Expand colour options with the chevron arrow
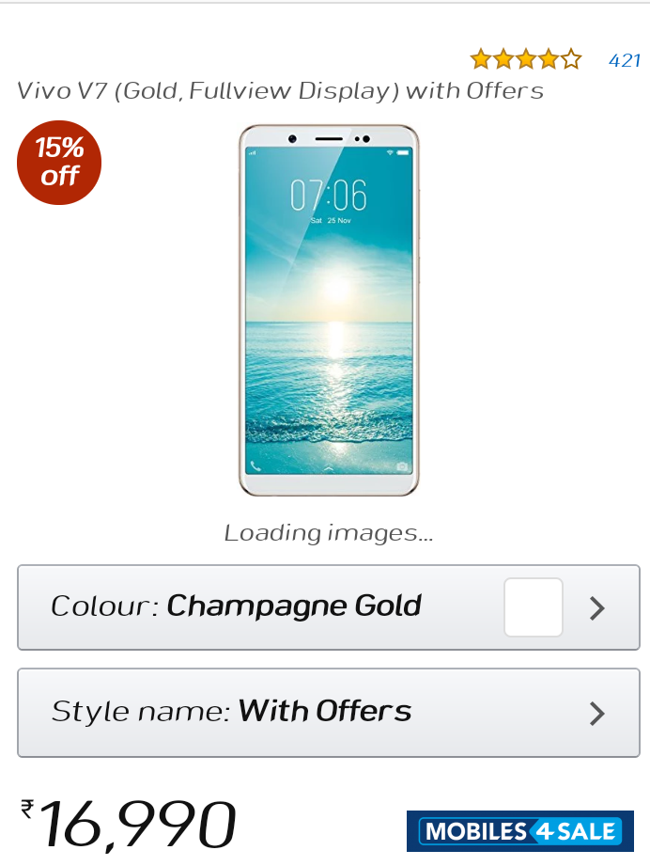Viewport: 650px width, 866px height. click(597, 608)
